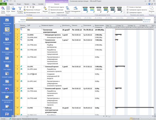The height and width of the screenshot is (120, 156).
Task: Select the gray Gantt chart style thumbnail
Action: pyautogui.click(x=99, y=10)
